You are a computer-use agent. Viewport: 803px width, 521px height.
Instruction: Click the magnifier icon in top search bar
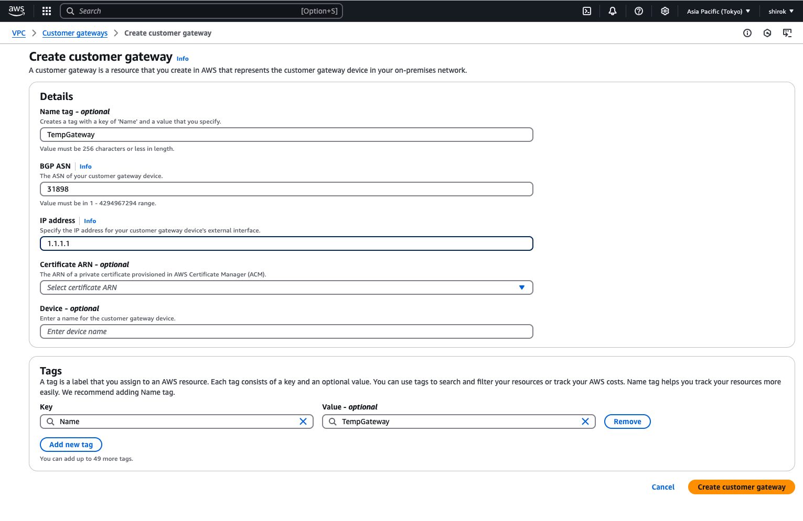(x=70, y=11)
